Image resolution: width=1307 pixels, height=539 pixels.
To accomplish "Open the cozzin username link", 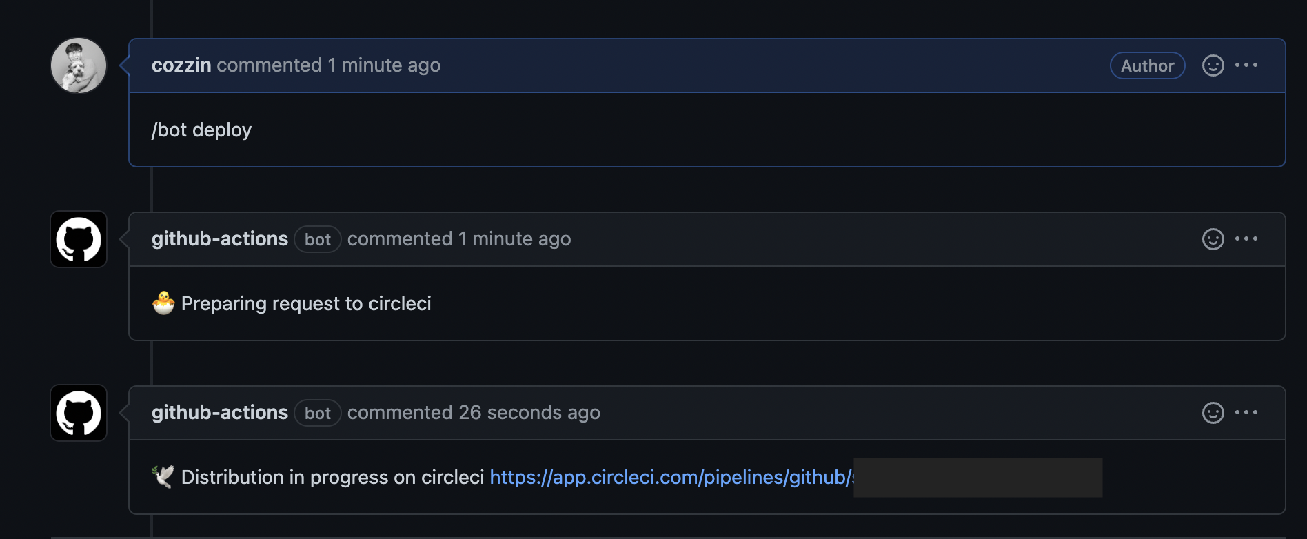I will (x=181, y=65).
